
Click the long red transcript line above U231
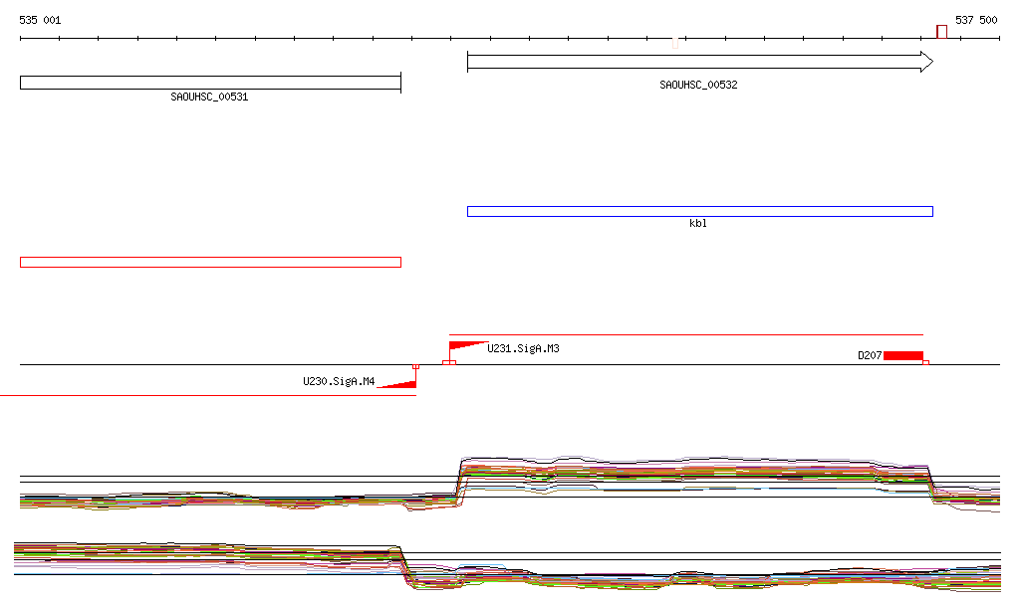[x=686, y=335]
